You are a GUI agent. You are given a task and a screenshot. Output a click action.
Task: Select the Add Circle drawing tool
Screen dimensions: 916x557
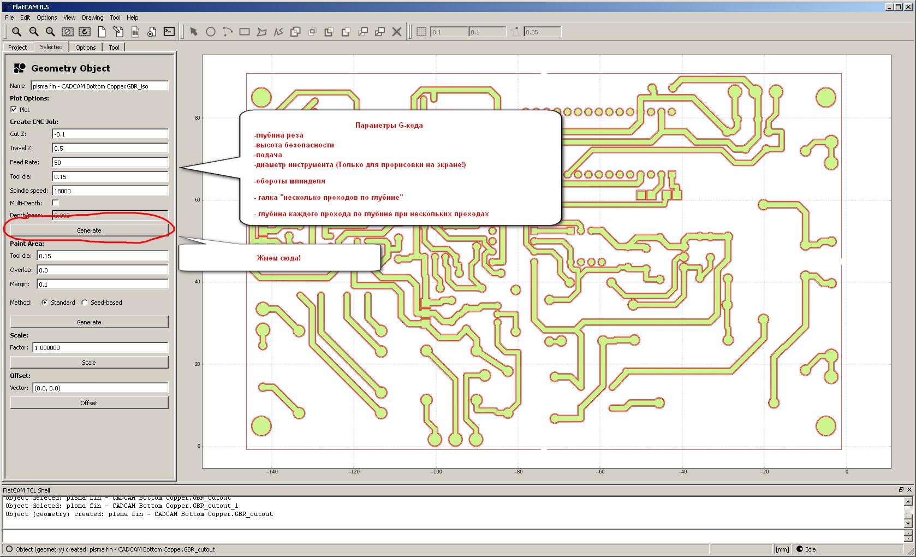[211, 32]
